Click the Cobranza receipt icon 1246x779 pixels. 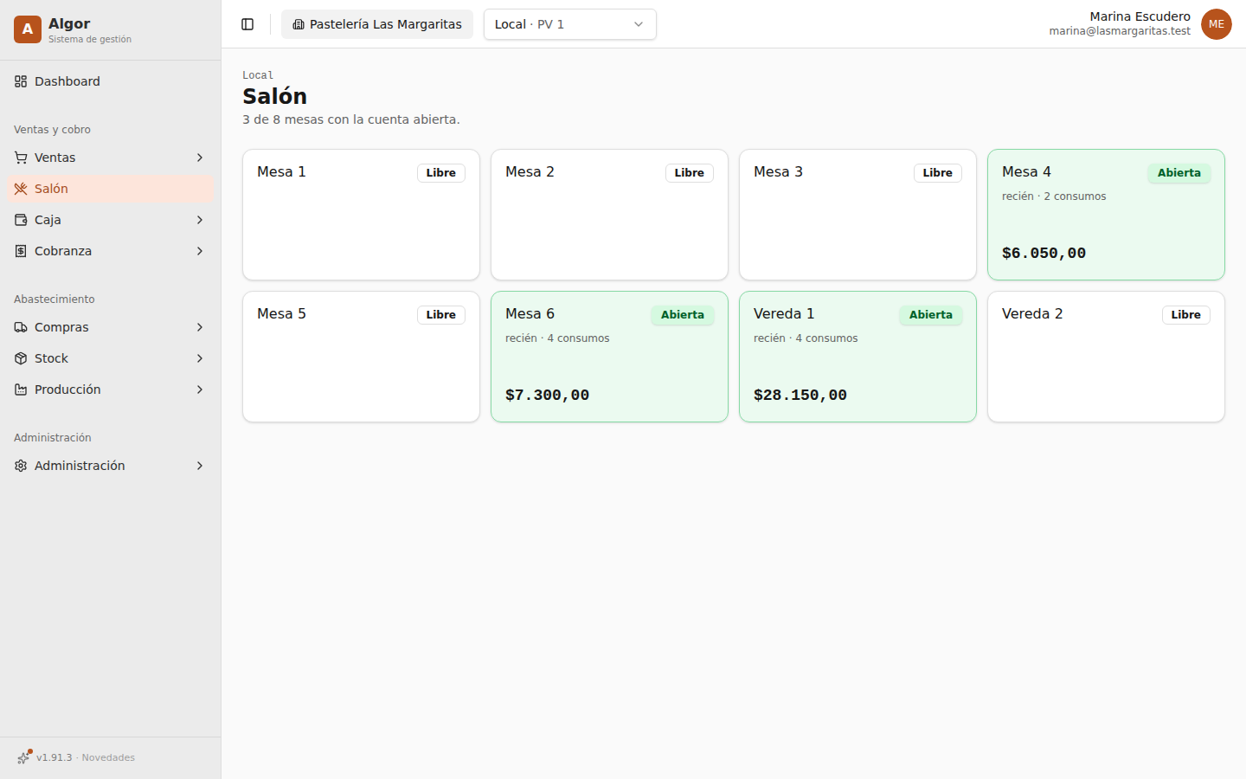coord(21,251)
